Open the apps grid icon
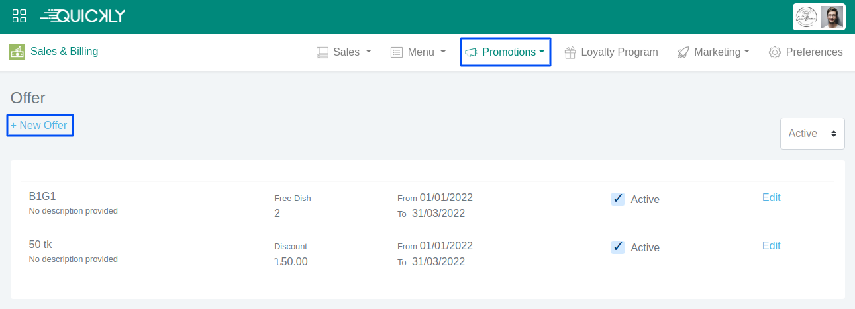The image size is (855, 309). [19, 17]
